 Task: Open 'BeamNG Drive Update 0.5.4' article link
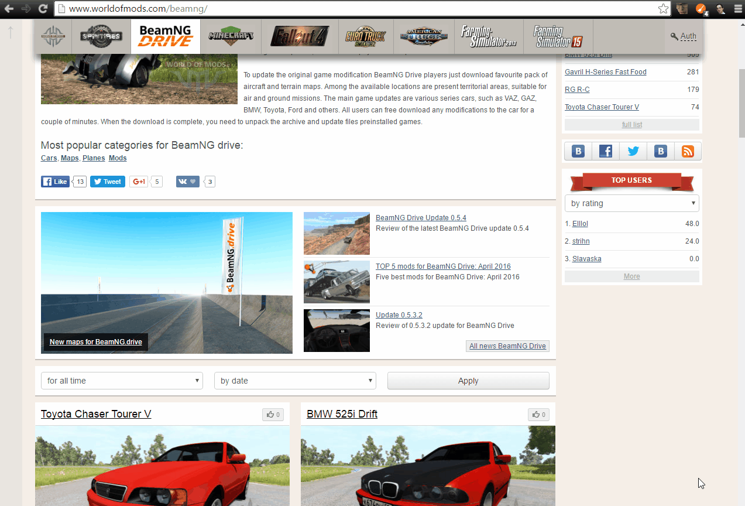421,218
